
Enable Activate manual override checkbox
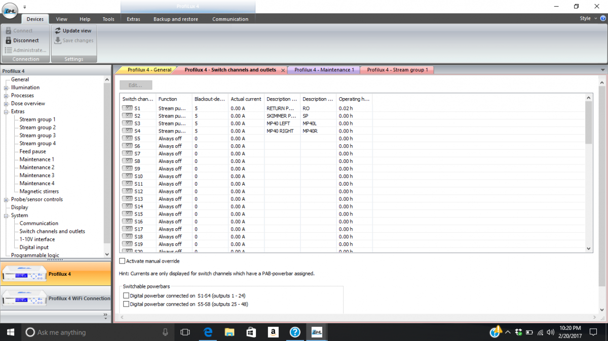122,261
